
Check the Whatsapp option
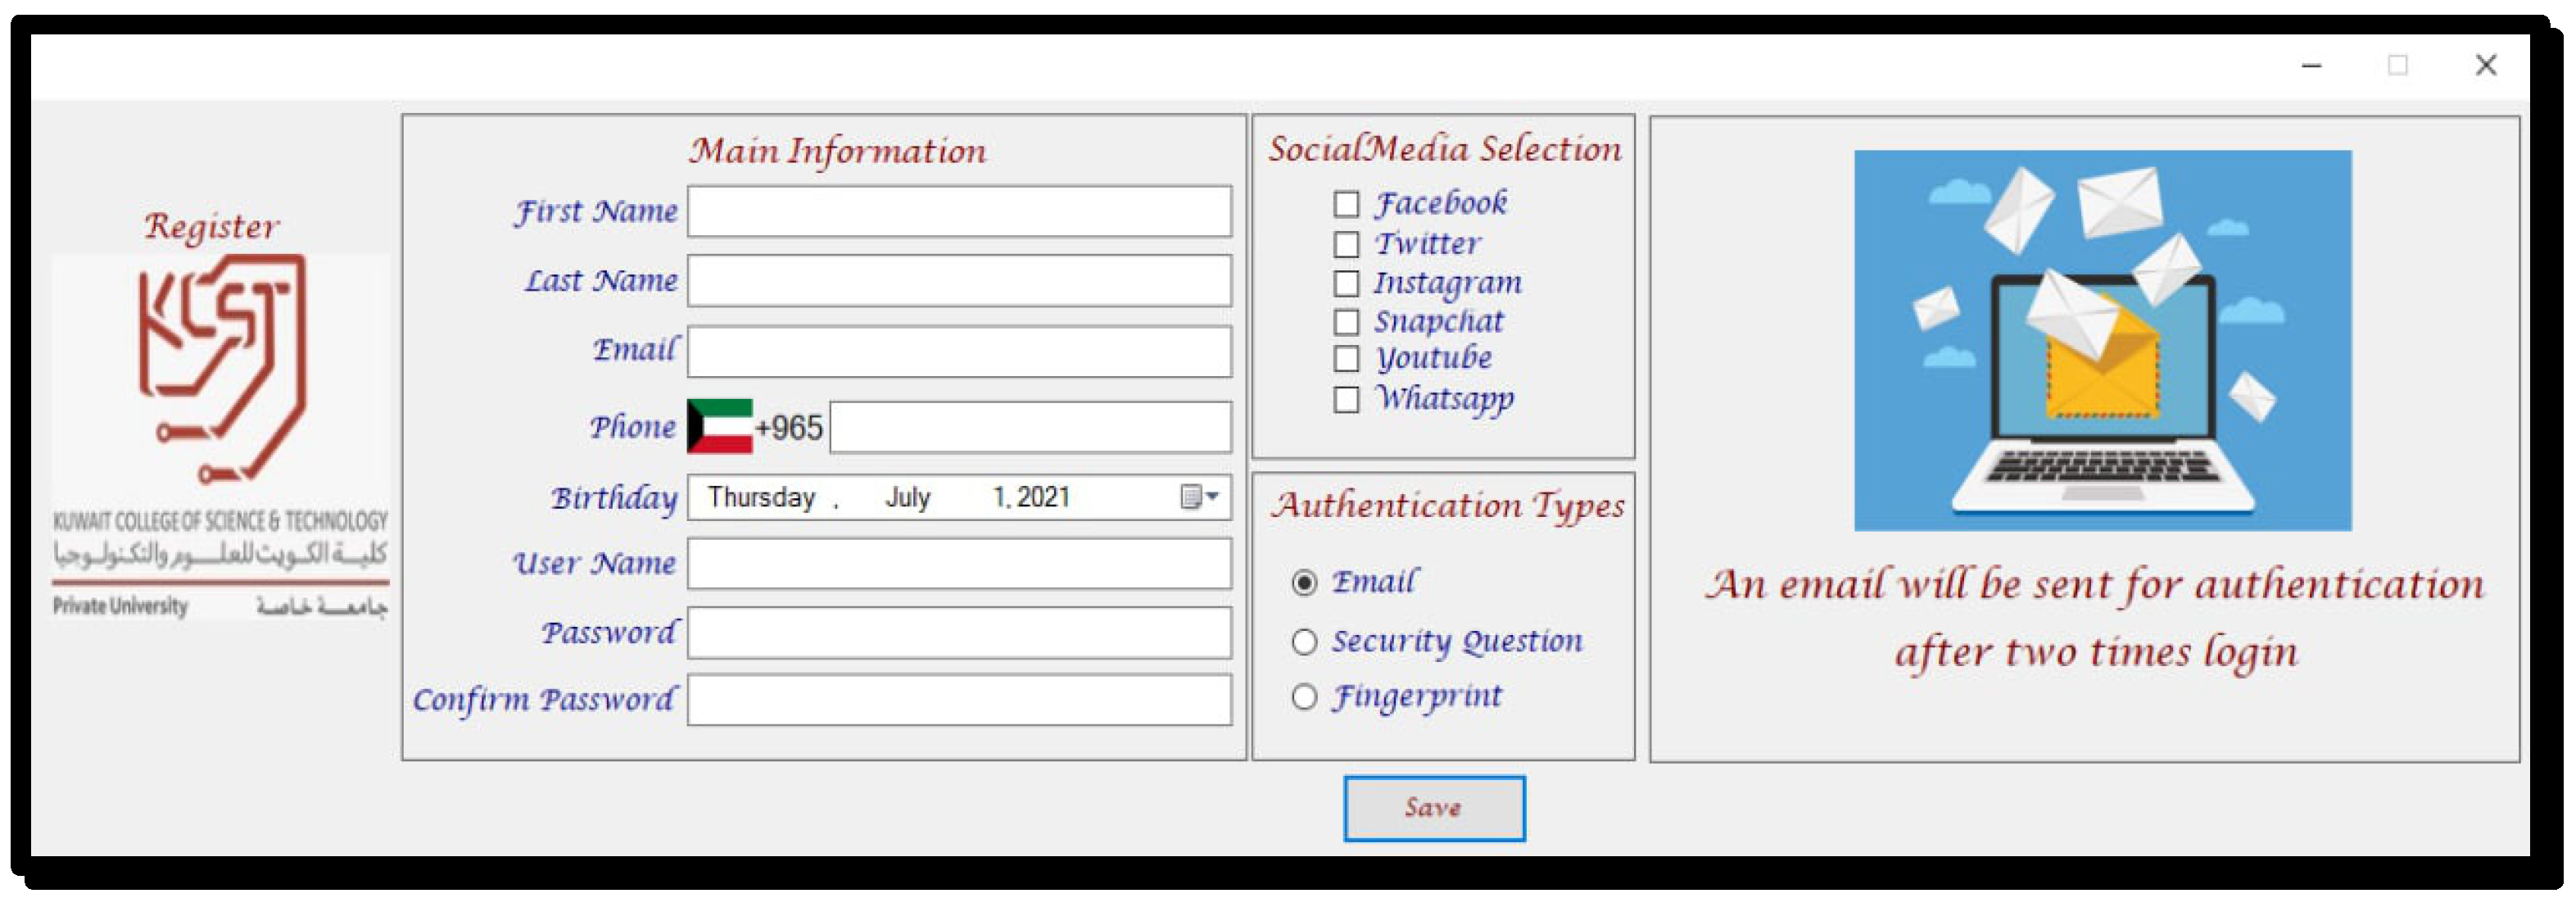tap(1346, 399)
